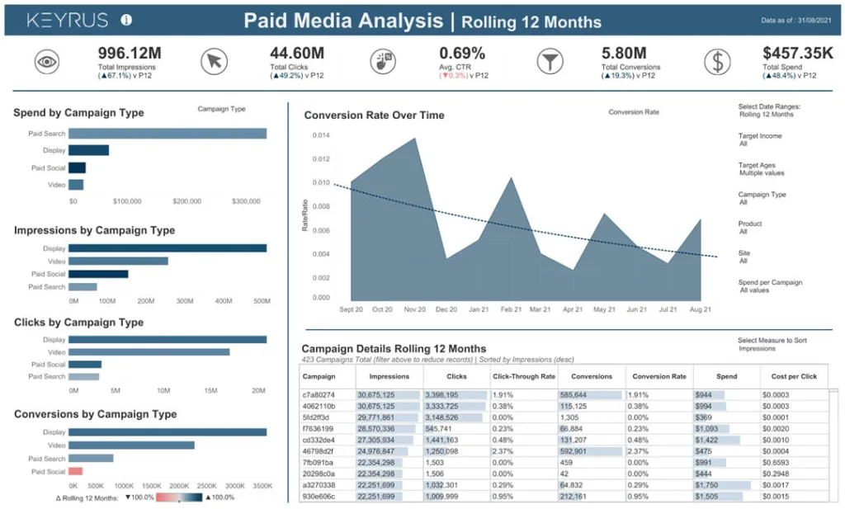Click the hand tap icon for Avg. CTR
Viewport: 845px width, 509px height.
pos(383,61)
